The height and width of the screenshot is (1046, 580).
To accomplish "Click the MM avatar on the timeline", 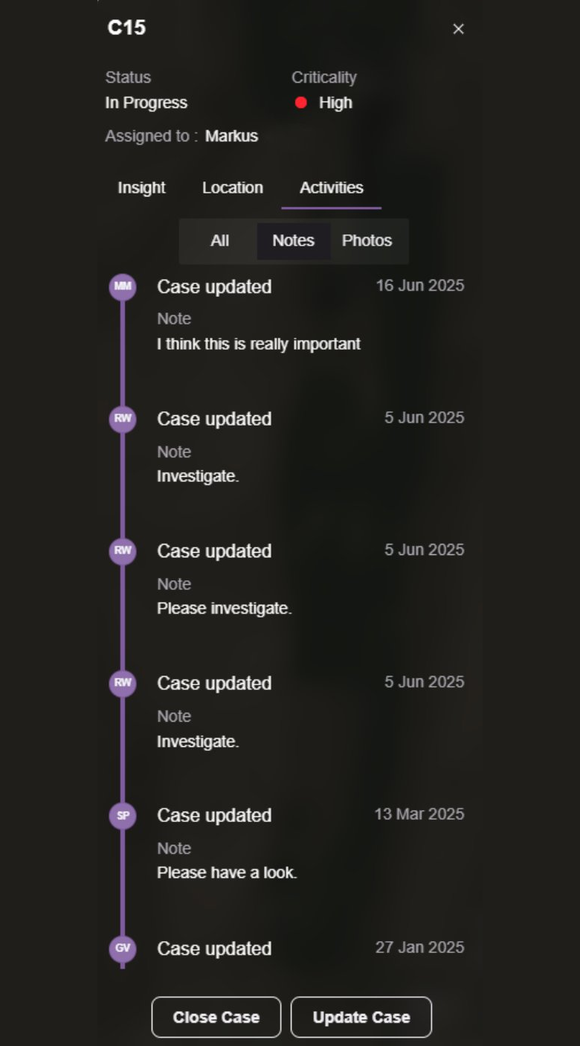I will pyautogui.click(x=123, y=286).
